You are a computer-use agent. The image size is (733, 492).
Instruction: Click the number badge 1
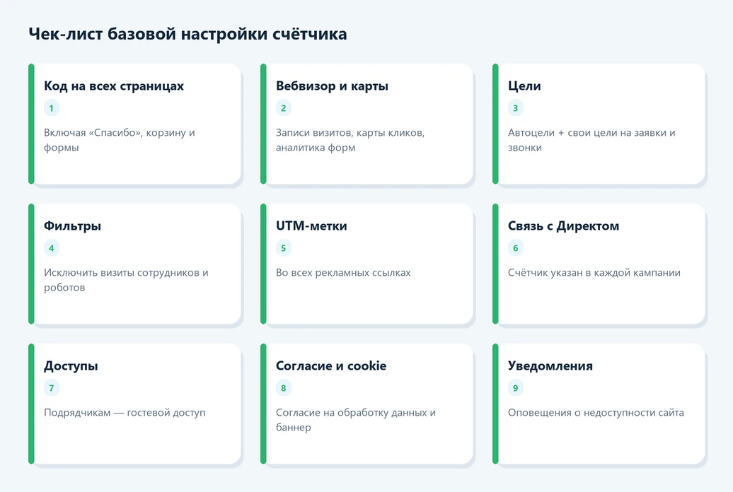tap(52, 108)
